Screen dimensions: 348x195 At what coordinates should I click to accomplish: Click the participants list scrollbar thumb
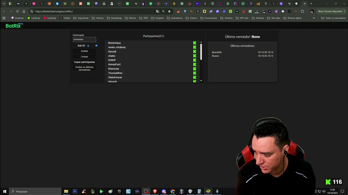click(x=201, y=52)
